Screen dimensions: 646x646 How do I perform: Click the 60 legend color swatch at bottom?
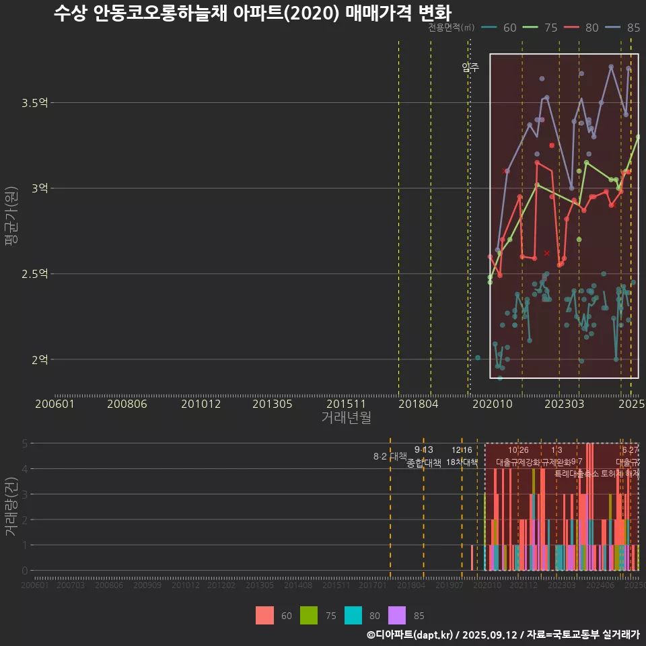click(x=264, y=615)
